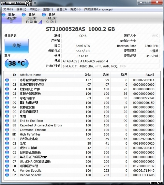Screen dimensions: 164x185
Task: Click the status orb for attribute C7
Action: [7, 161]
